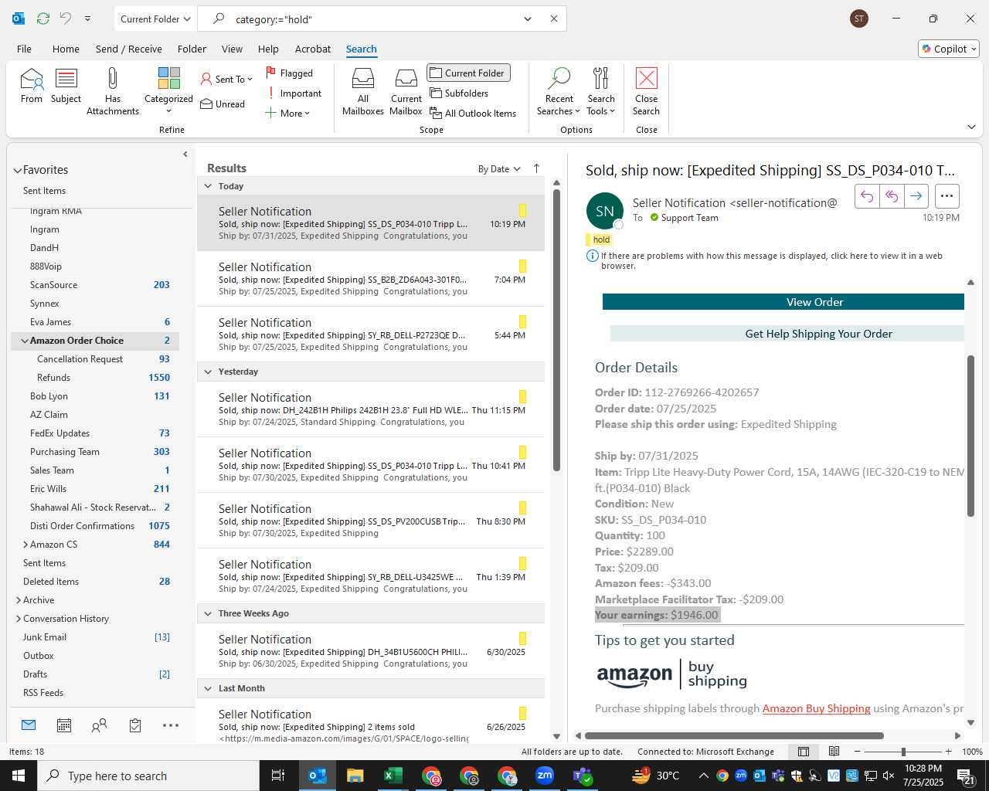The width and height of the screenshot is (989, 791).
Task: Toggle Subfolders search scope
Action: [x=460, y=93]
